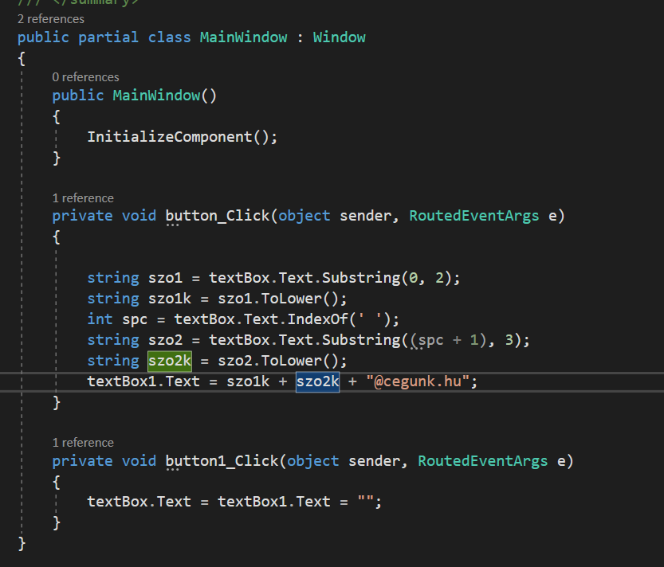Click the empty string literal in button1_Click
Viewport: 664px width, 567px height.
tap(365, 502)
